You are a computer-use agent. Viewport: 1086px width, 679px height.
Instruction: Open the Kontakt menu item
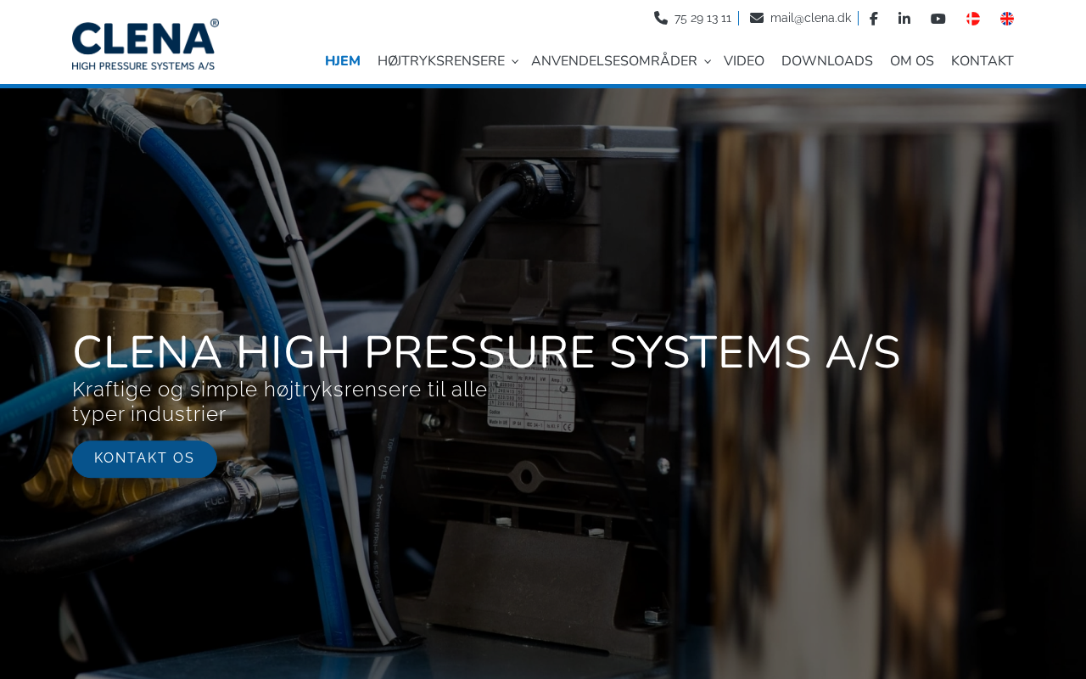(x=982, y=61)
